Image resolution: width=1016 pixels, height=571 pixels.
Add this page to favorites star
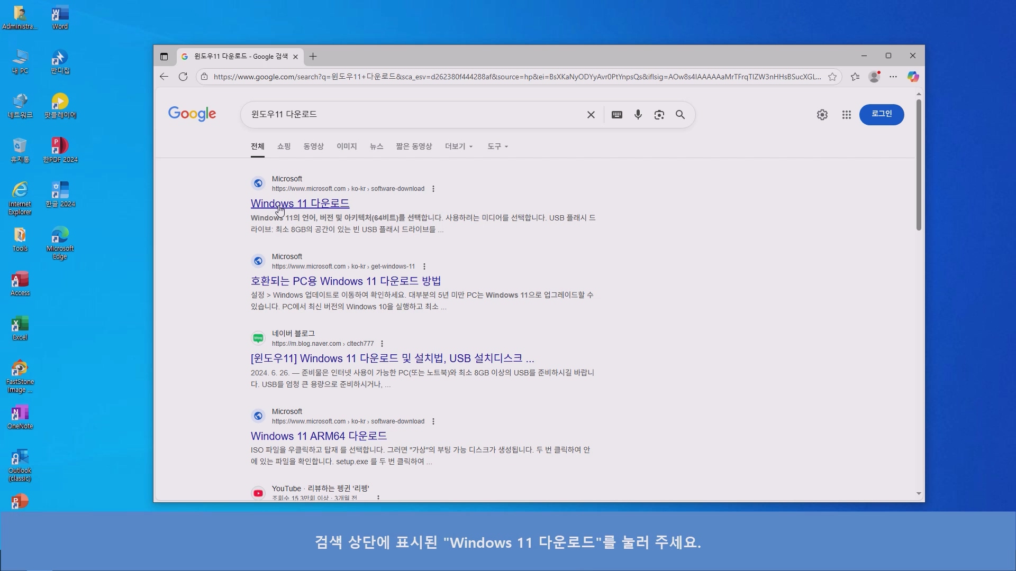pos(832,77)
